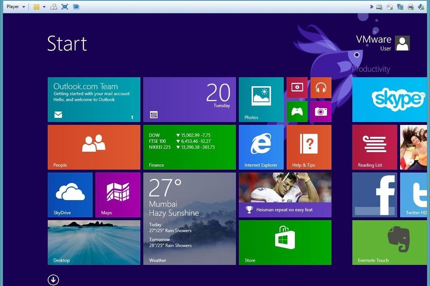Image resolution: width=430 pixels, height=286 pixels.
Task: Click the 'VMware' user name text
Action: tap(374, 40)
